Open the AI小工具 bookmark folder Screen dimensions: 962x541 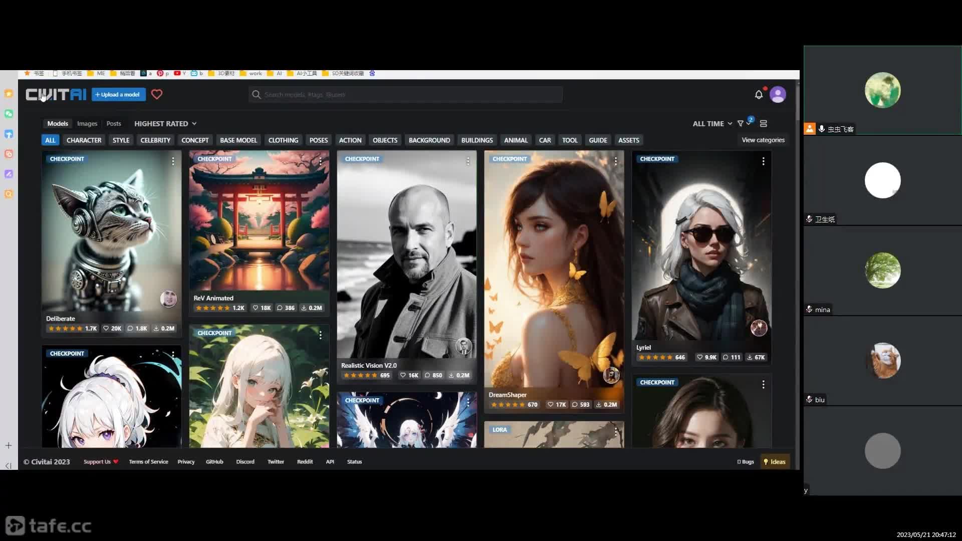[302, 73]
